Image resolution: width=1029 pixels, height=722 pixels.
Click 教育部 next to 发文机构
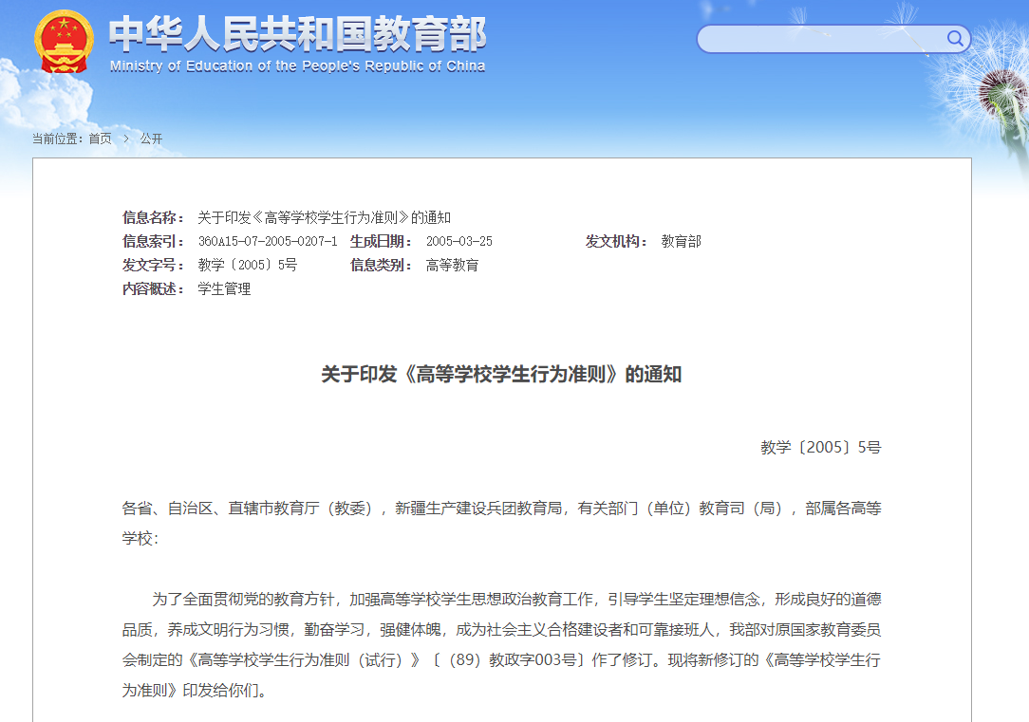click(681, 241)
